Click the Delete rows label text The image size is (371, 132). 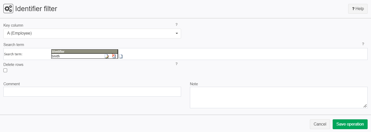[13, 65]
